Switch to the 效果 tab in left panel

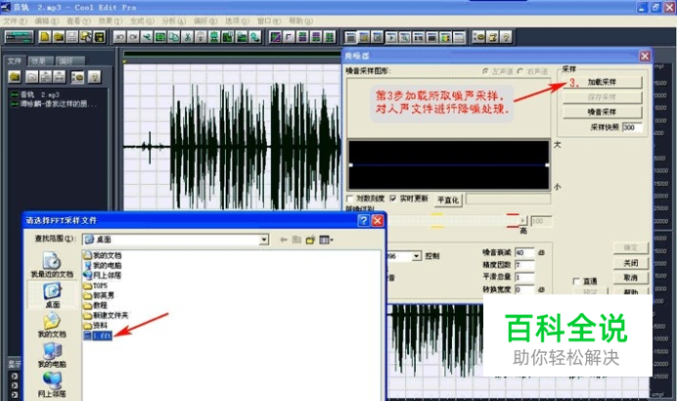(x=41, y=61)
